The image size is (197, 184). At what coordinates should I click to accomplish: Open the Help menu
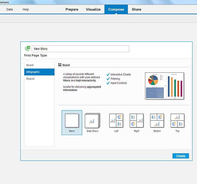(x=26, y=10)
